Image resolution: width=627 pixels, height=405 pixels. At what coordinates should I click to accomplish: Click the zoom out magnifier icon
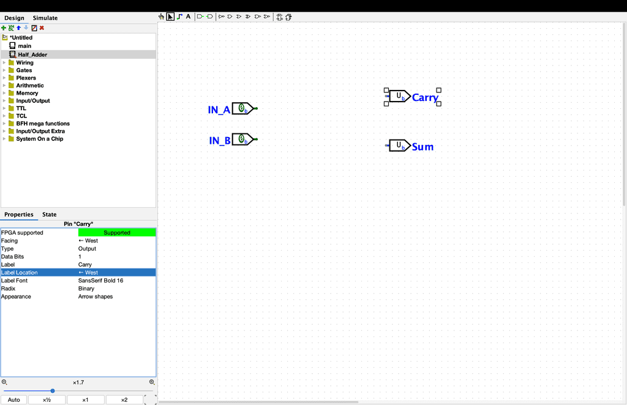click(x=4, y=382)
